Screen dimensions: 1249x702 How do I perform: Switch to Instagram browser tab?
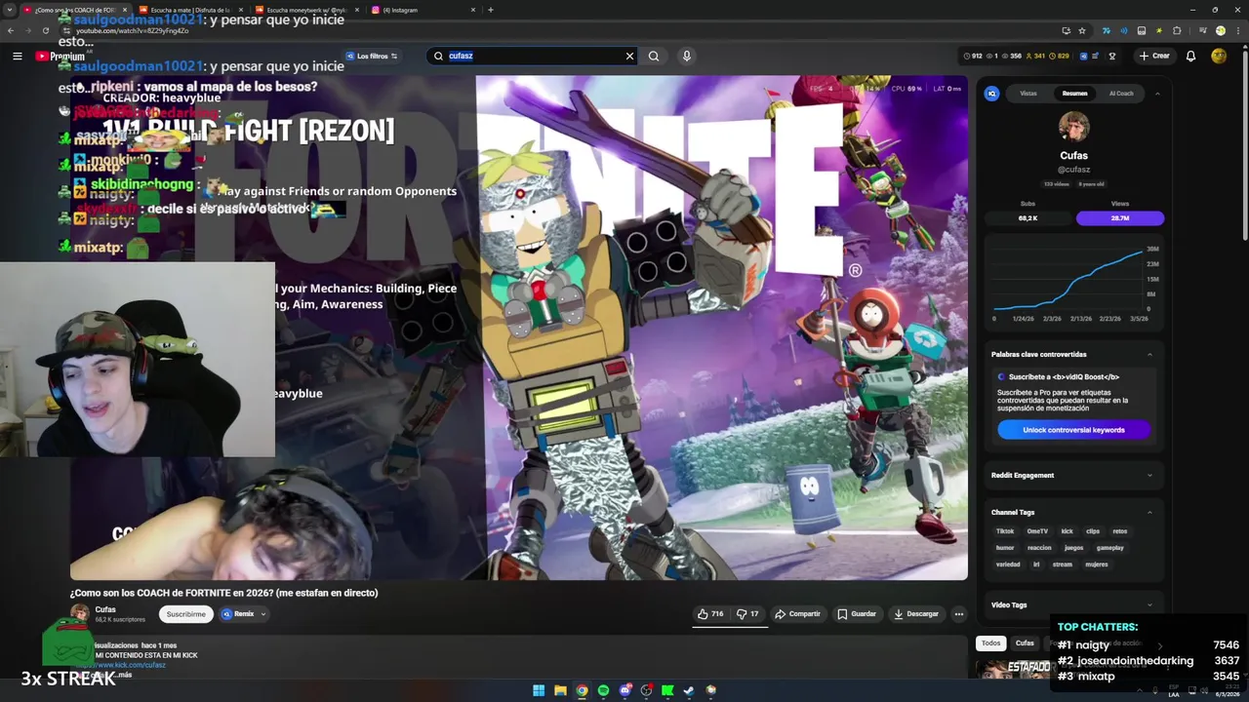(422, 10)
